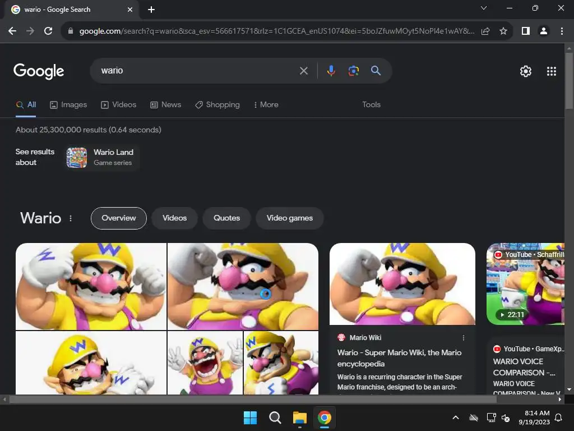Click the vertical page scrollbar
The height and width of the screenshot is (431, 574).
coord(569,81)
